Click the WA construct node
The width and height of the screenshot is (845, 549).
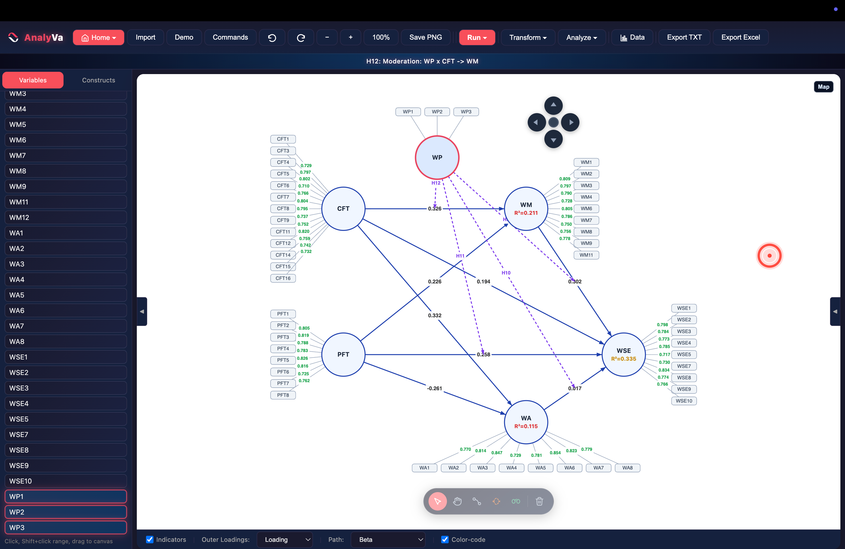pyautogui.click(x=526, y=422)
